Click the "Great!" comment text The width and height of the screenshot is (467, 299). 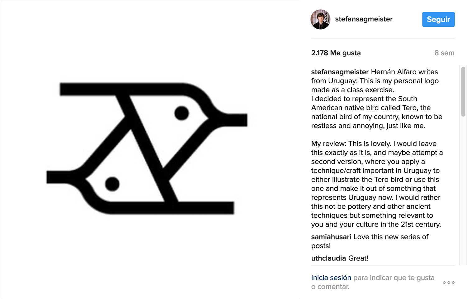click(358, 258)
